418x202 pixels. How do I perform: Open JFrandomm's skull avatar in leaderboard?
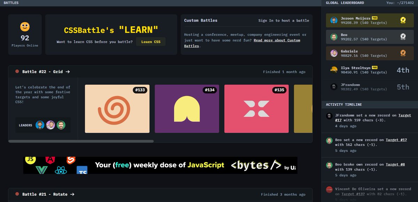(334, 86)
